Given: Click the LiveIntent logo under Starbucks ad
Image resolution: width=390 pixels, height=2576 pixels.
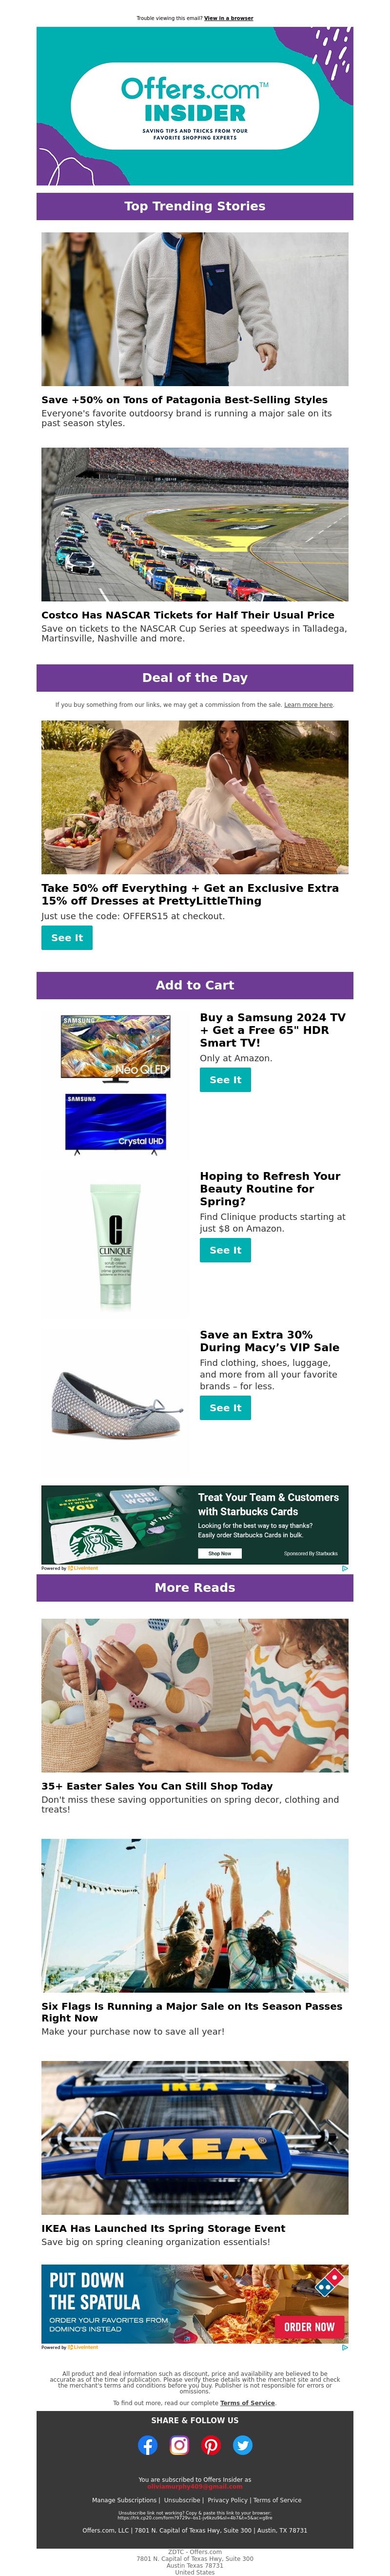Looking at the screenshot, I should click(83, 1568).
